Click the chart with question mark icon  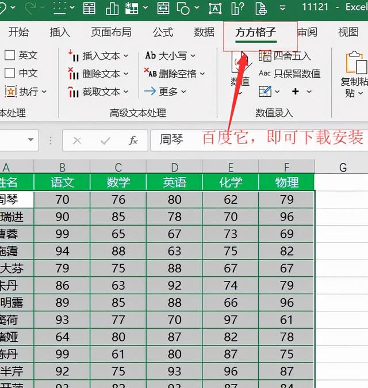coord(237,8)
